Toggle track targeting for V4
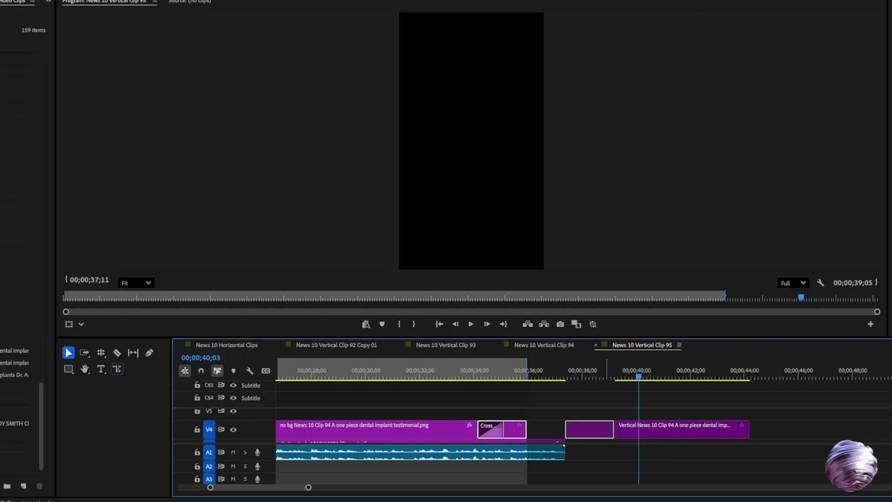Viewport: 892px width, 502px height. point(208,429)
